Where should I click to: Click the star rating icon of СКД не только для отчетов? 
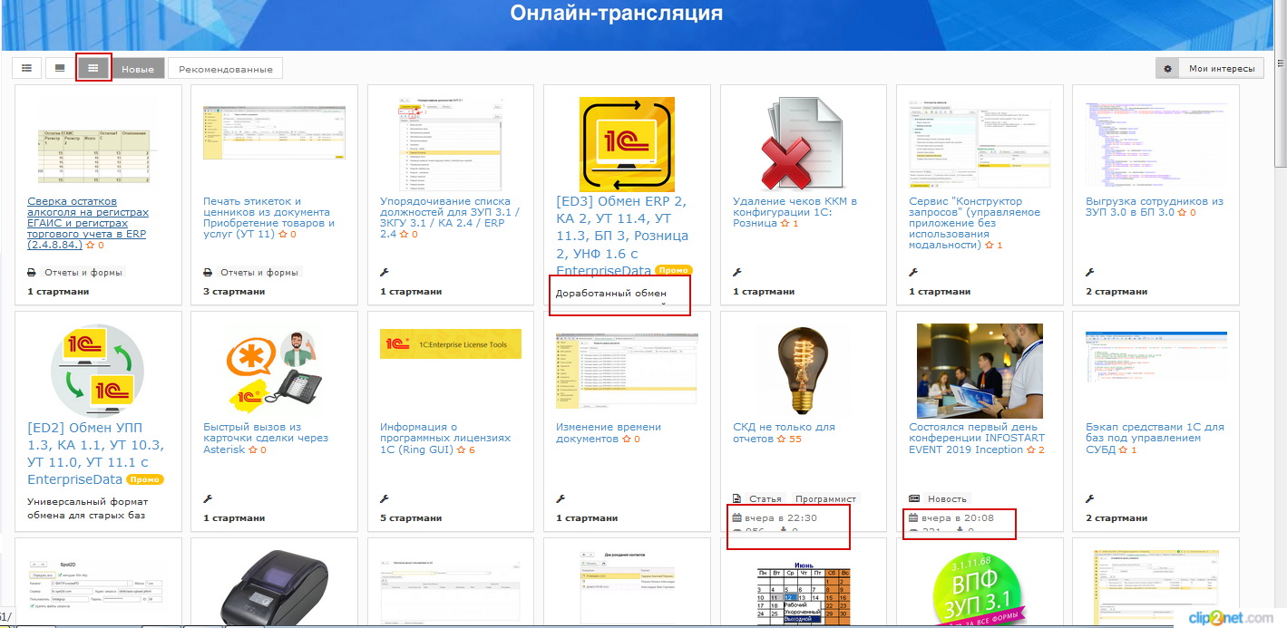pyautogui.click(x=782, y=440)
